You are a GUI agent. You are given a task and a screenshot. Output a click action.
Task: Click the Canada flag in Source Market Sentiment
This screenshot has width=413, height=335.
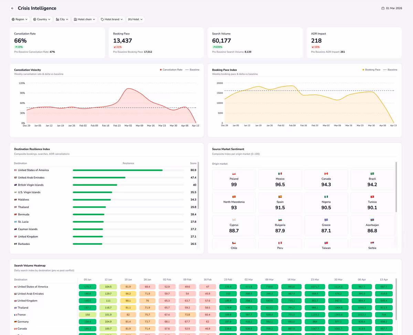click(x=326, y=174)
